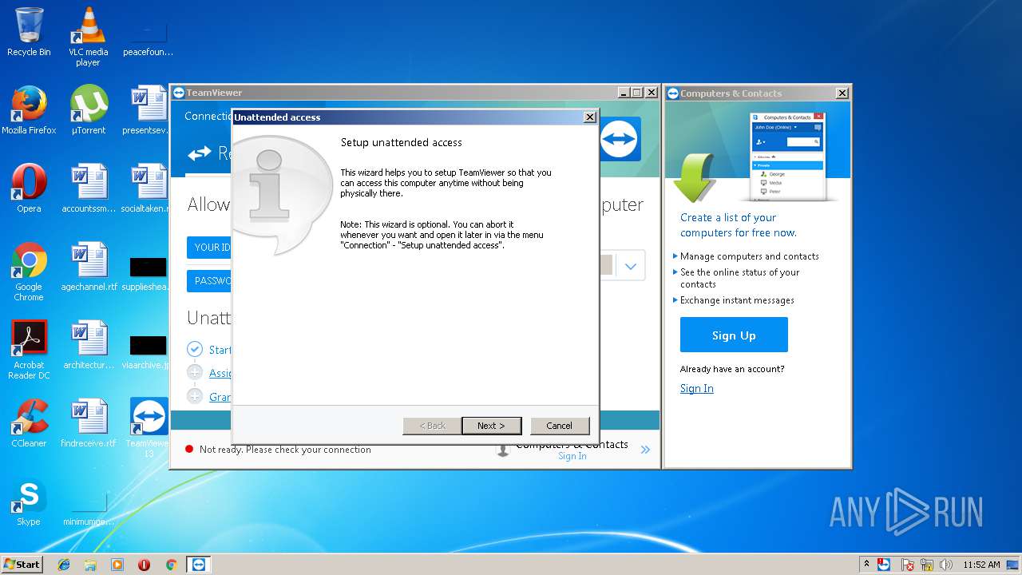This screenshot has height=575, width=1022.
Task: Click Next in Unattended access wizard
Action: [x=491, y=426]
